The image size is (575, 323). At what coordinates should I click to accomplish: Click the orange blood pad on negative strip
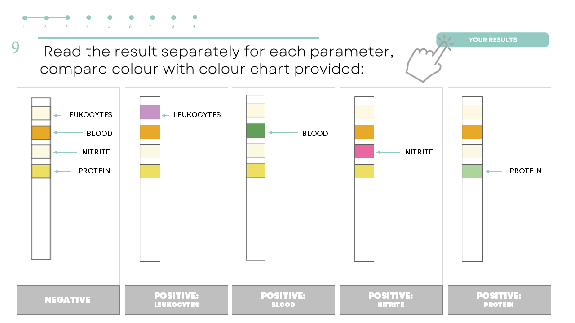pos(41,133)
